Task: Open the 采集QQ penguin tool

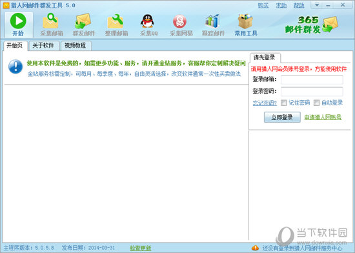Action: pos(148,25)
